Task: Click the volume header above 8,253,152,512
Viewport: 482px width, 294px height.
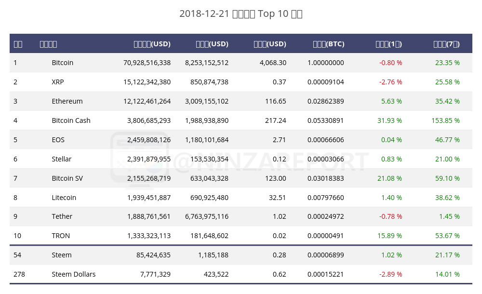Action: 212,44
